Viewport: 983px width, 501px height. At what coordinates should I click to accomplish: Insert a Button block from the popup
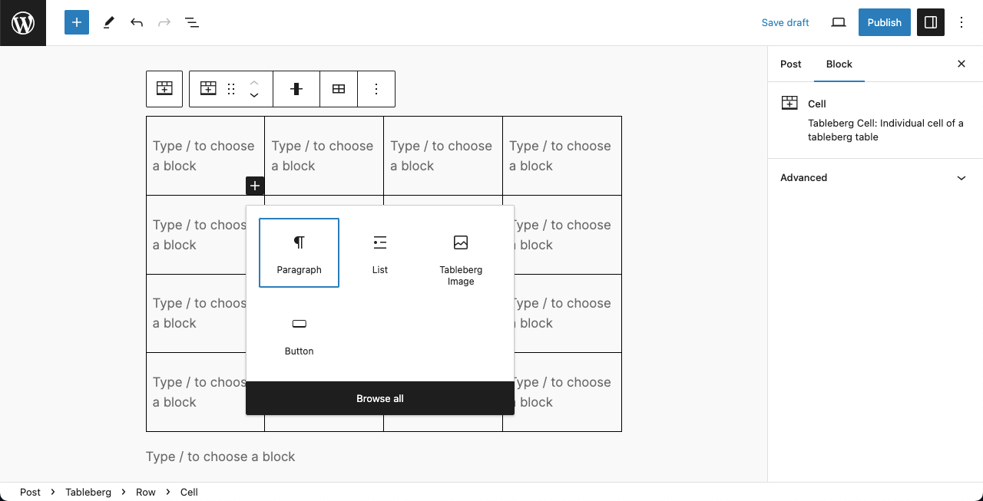(x=299, y=334)
